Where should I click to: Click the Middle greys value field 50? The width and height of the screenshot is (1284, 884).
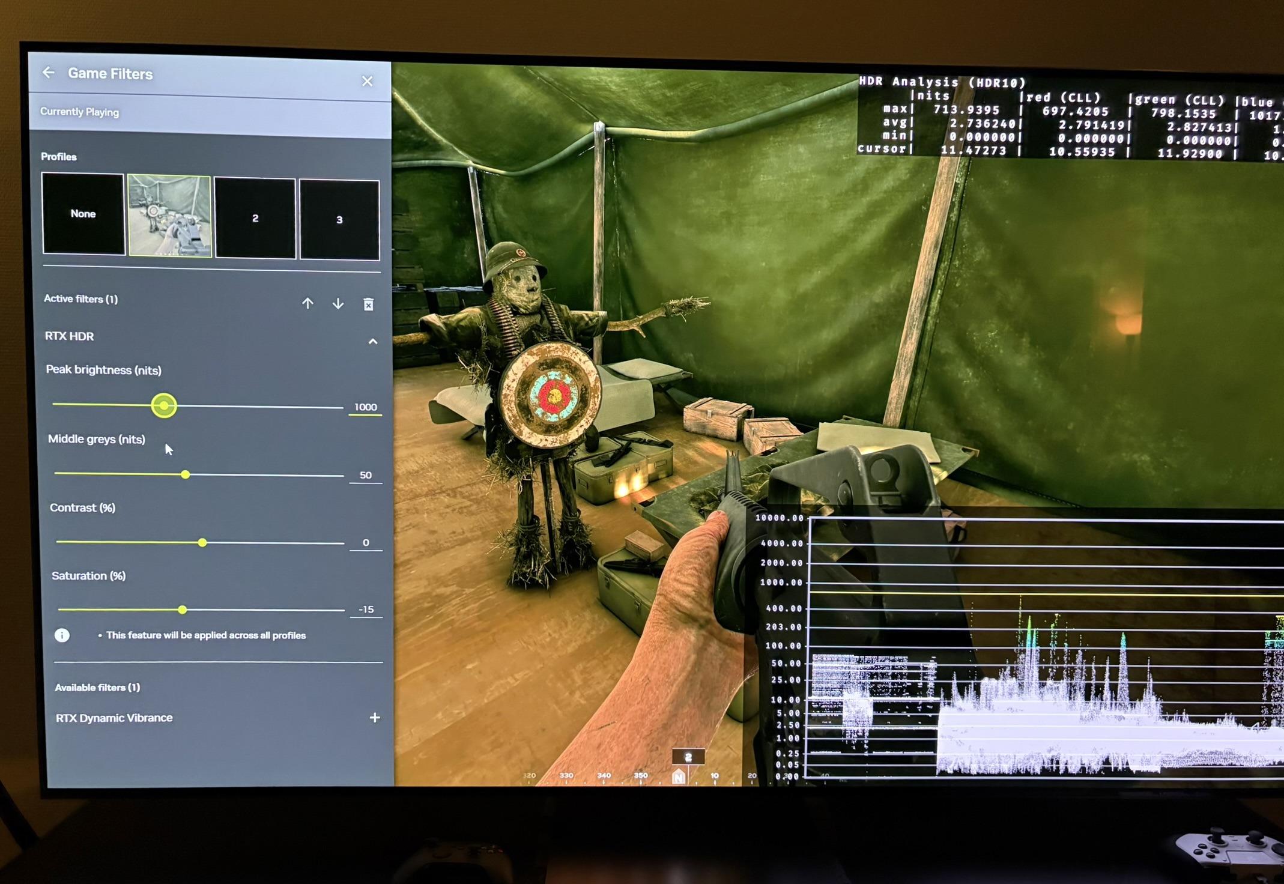point(365,475)
